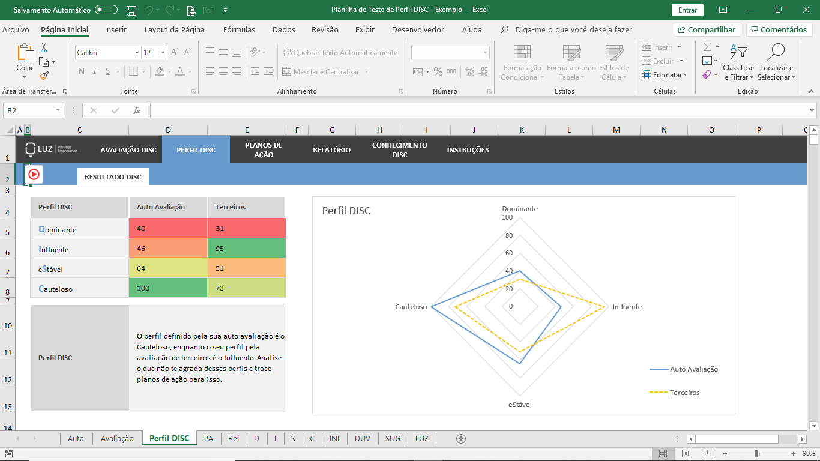
Task: Open the Fórmulas ribbon tab
Action: pos(239,30)
